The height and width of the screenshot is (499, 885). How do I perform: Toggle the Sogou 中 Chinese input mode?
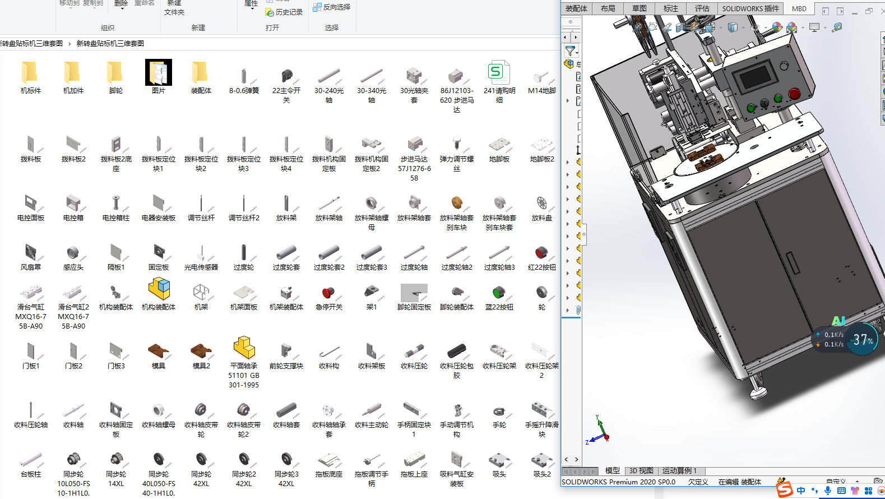(x=801, y=491)
